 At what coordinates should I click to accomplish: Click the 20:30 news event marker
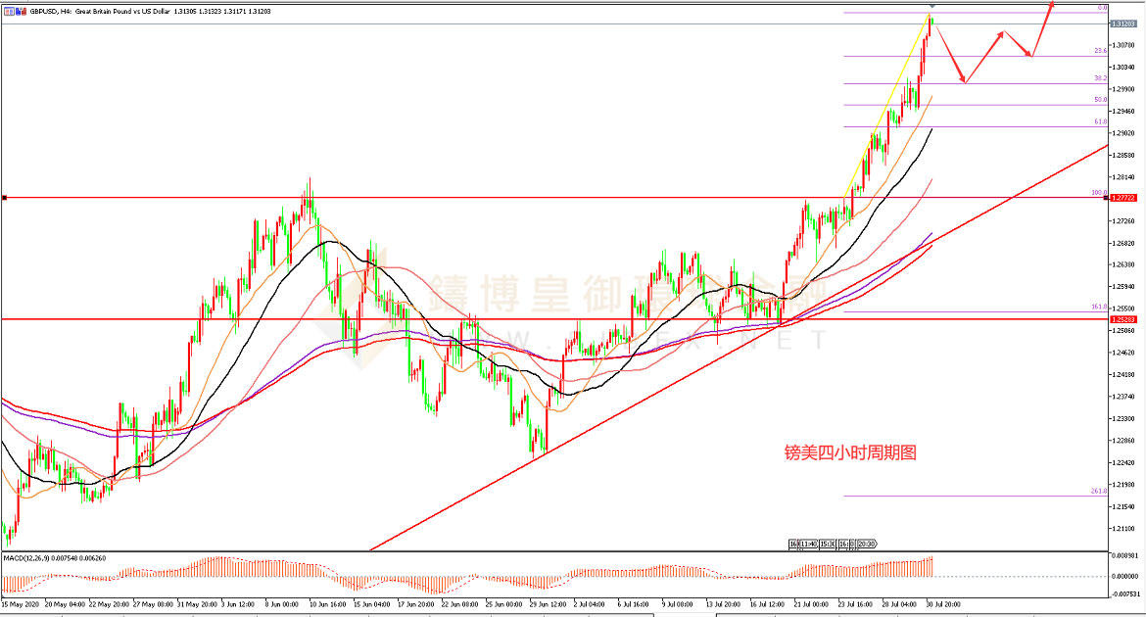[866, 544]
